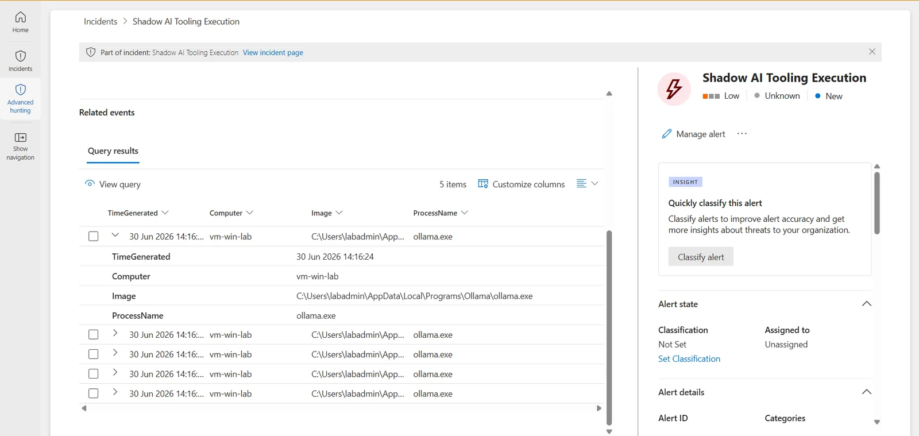Check the second event row checkbox
Viewport: 919px width, 436px height.
coord(94,334)
